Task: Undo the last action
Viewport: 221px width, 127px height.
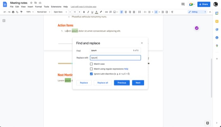Action: (5, 12)
